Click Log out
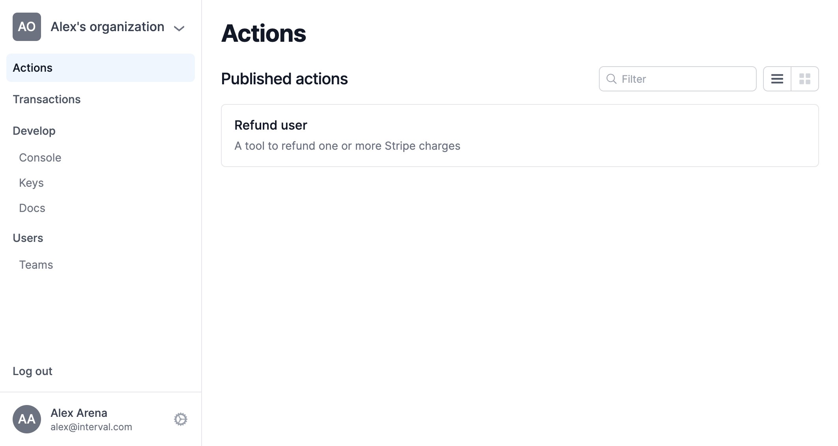The image size is (838, 446). point(32,371)
